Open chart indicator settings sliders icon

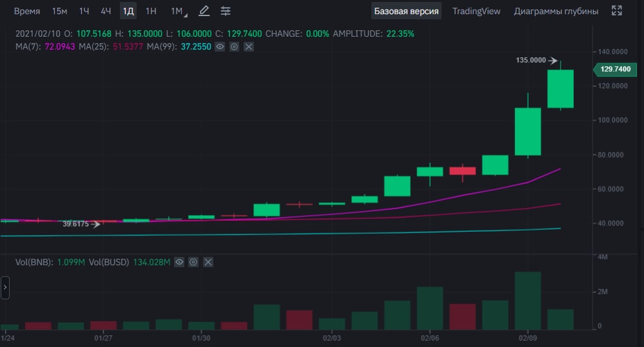226,11
